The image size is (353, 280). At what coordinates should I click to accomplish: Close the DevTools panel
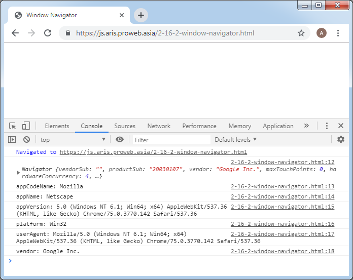pos(341,126)
